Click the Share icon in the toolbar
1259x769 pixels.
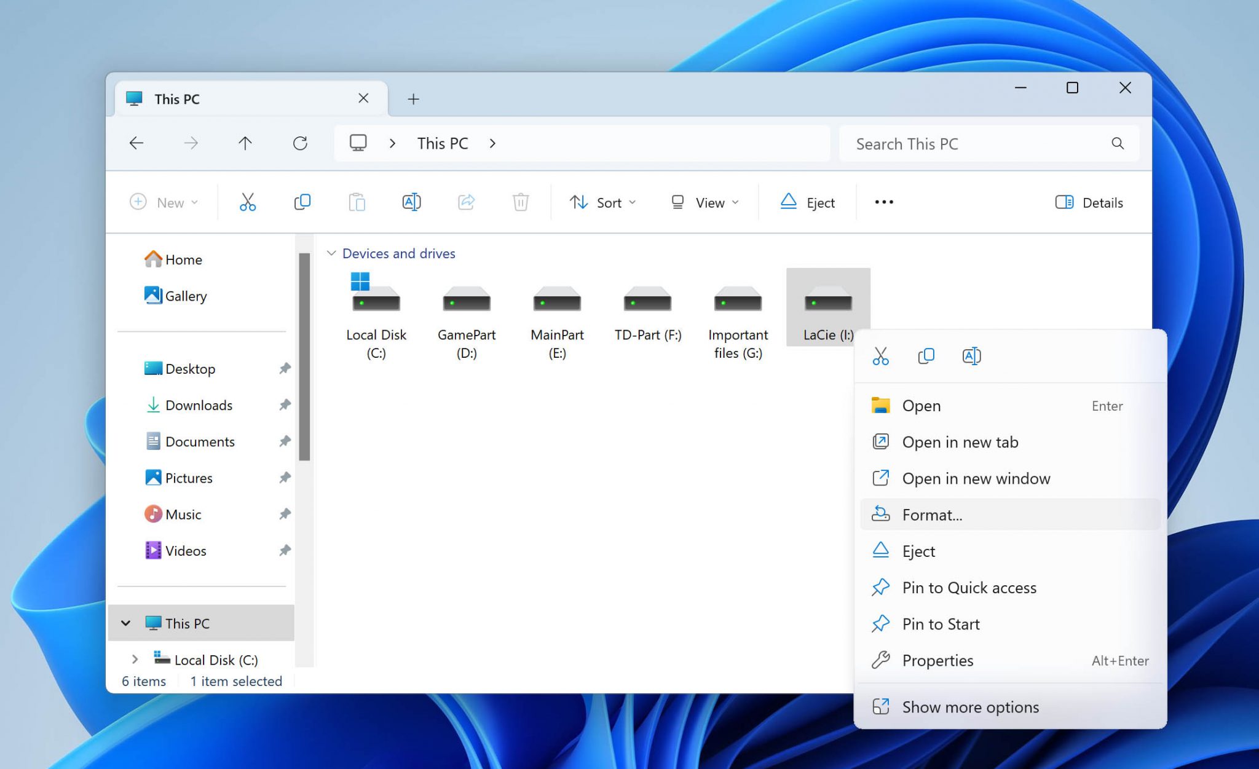pyautogui.click(x=466, y=202)
